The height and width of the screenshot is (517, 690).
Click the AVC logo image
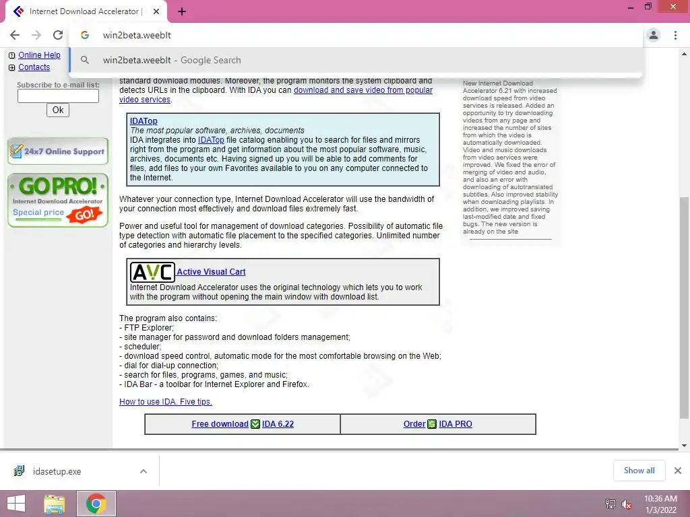click(152, 272)
